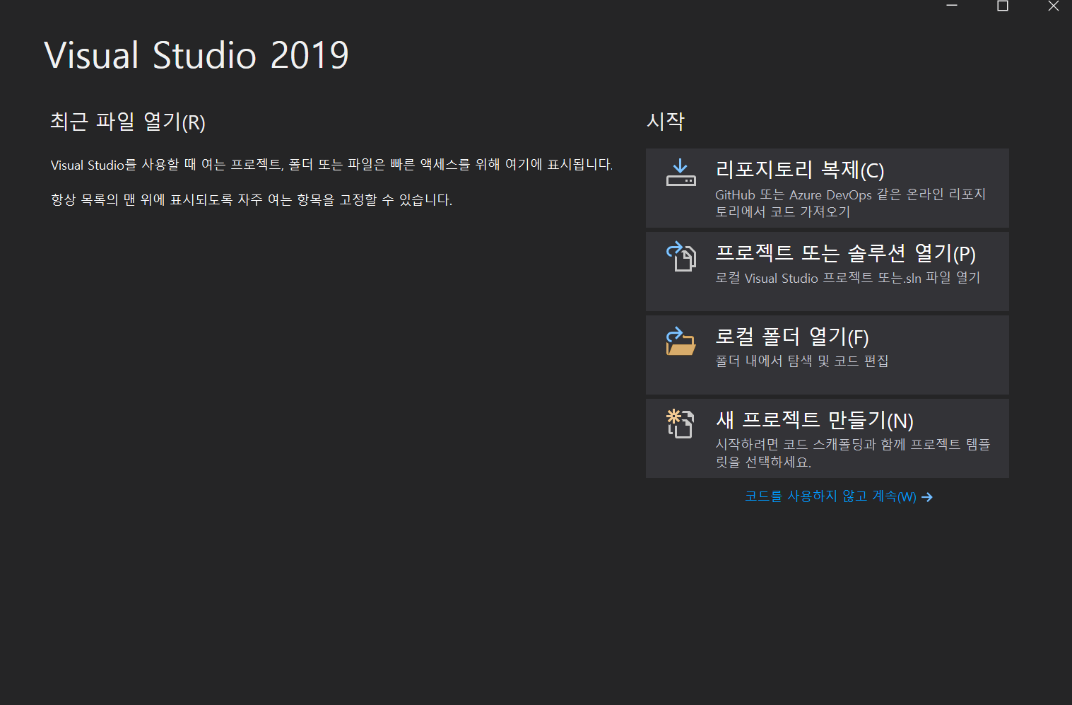The image size is (1072, 705).
Task: Click the 최근 파일 열기(R) heading
Action: pyautogui.click(x=127, y=122)
